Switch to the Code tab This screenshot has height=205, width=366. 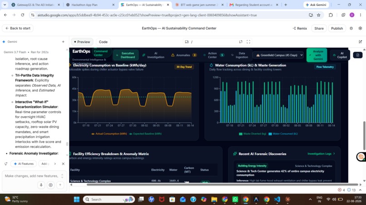(x=103, y=42)
